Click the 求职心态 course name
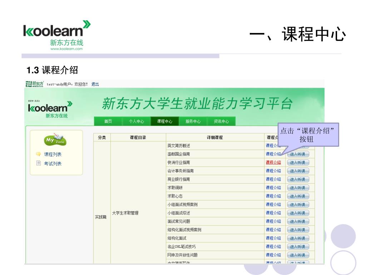Image resolution: width=366 pixels, height=275 pixels. pos(175,196)
